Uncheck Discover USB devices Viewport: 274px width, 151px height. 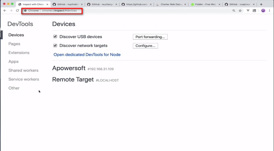(55, 37)
